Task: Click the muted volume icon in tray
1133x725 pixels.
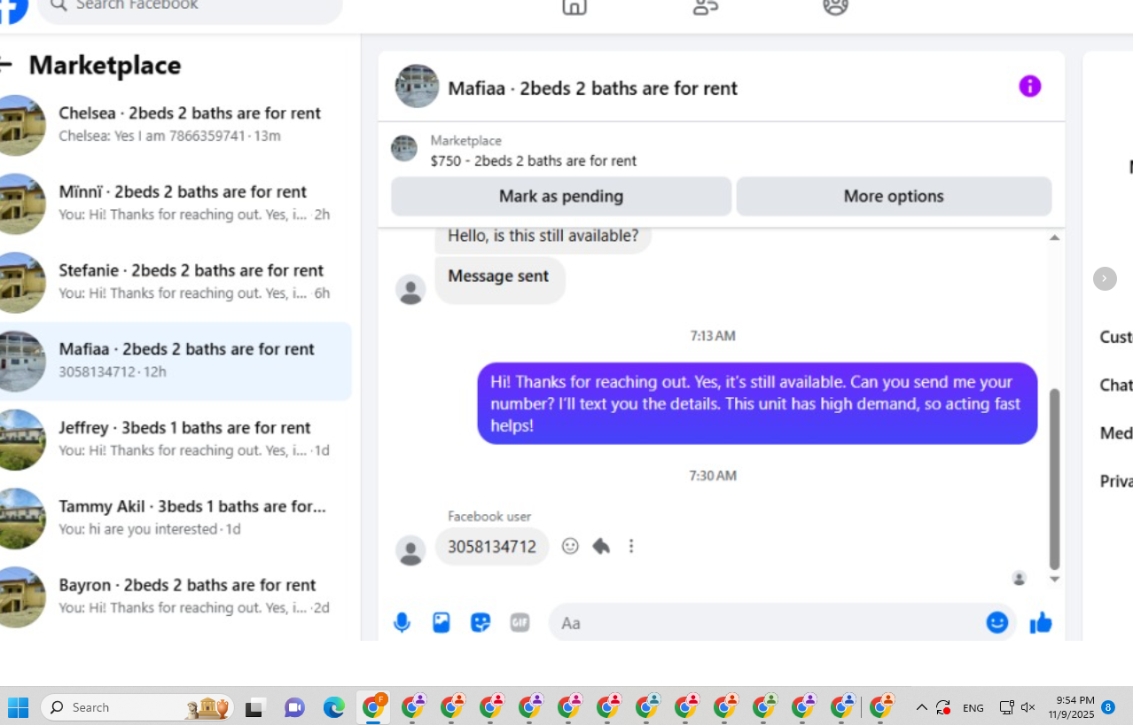Action: click(x=1028, y=707)
